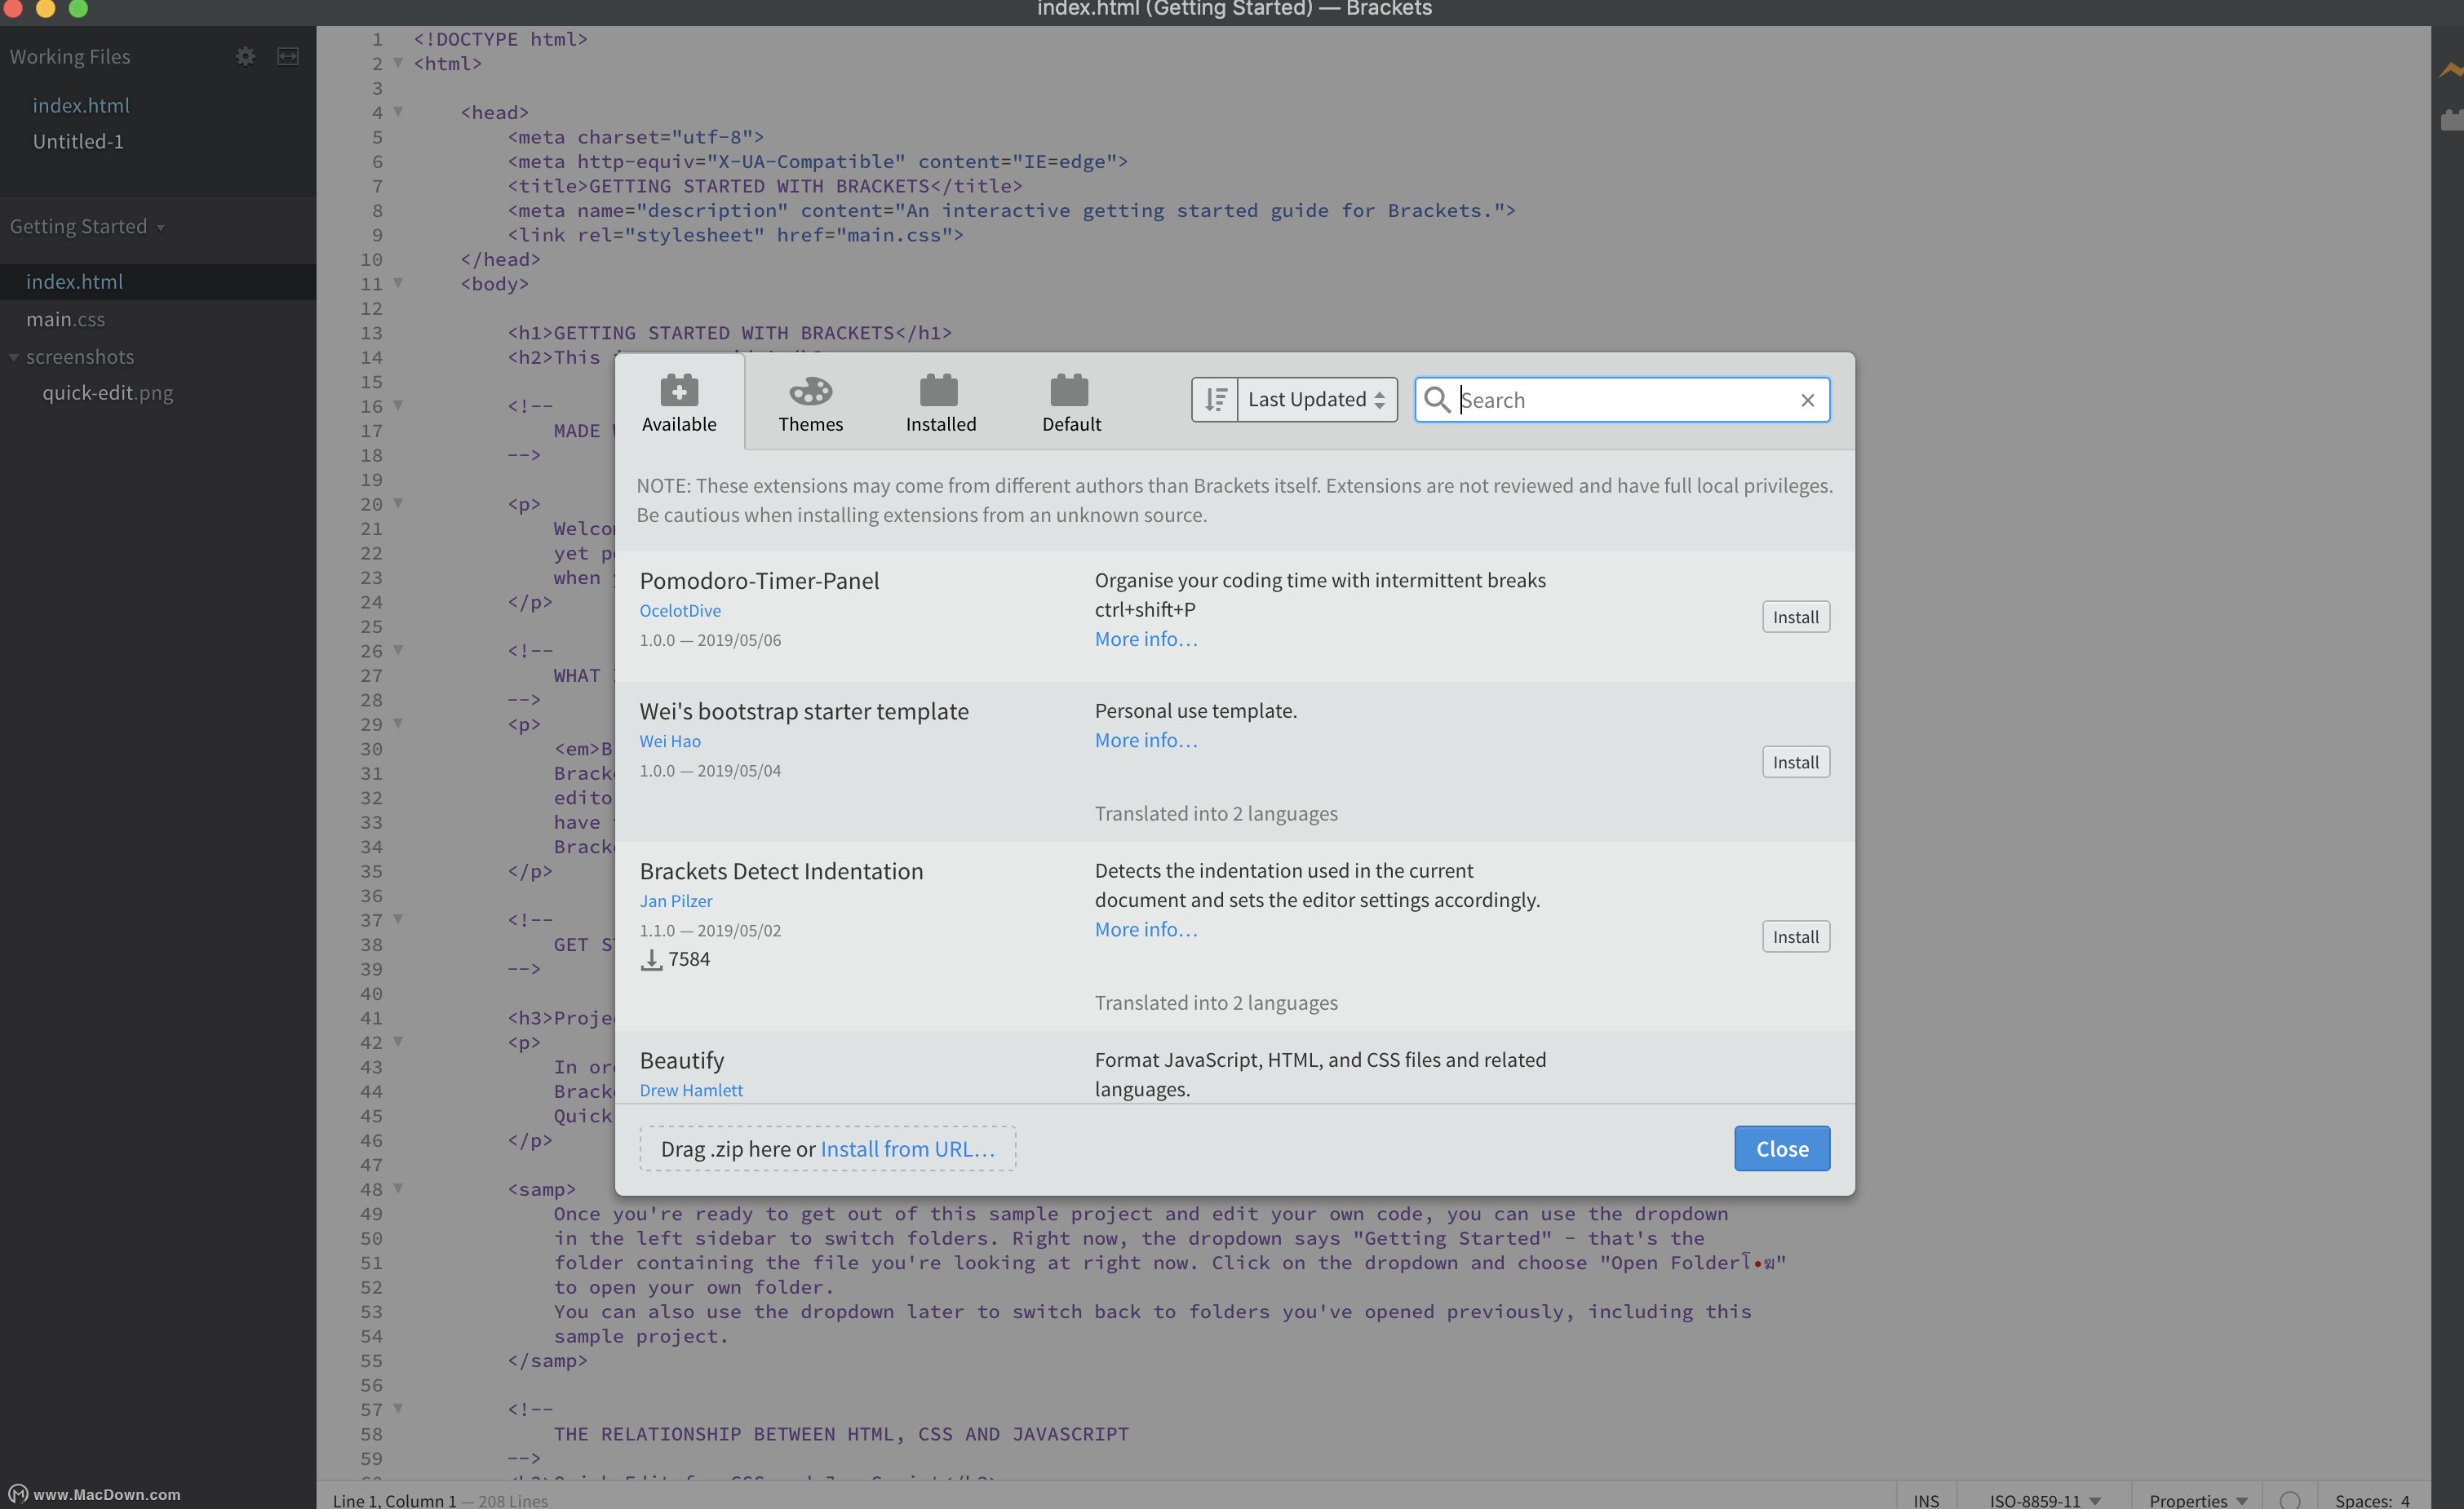This screenshot has height=1509, width=2464.
Task: Open author Wei Hao's link
Action: (670, 741)
